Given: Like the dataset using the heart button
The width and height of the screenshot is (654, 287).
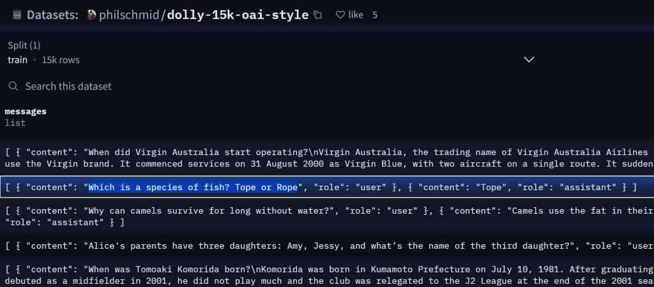Looking at the screenshot, I should pos(349,15).
